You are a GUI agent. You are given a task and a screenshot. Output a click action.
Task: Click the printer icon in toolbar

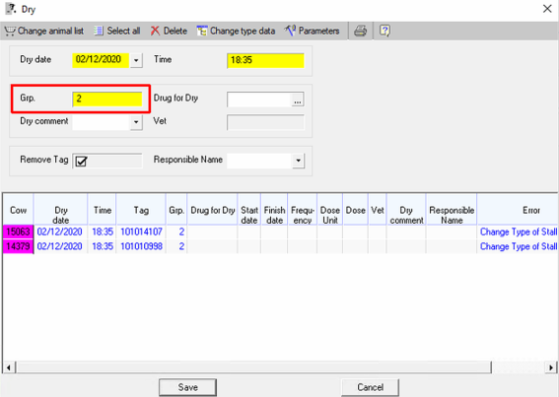coord(361,31)
